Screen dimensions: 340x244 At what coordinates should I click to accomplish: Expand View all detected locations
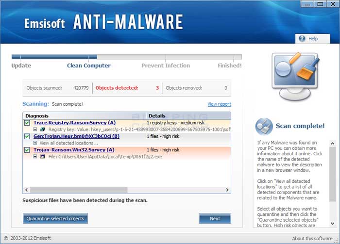tap(35, 143)
